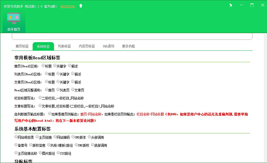This screenshot has width=267, height=163.
Task: Click the 系统基本配置标签 heading
Action: (32, 129)
